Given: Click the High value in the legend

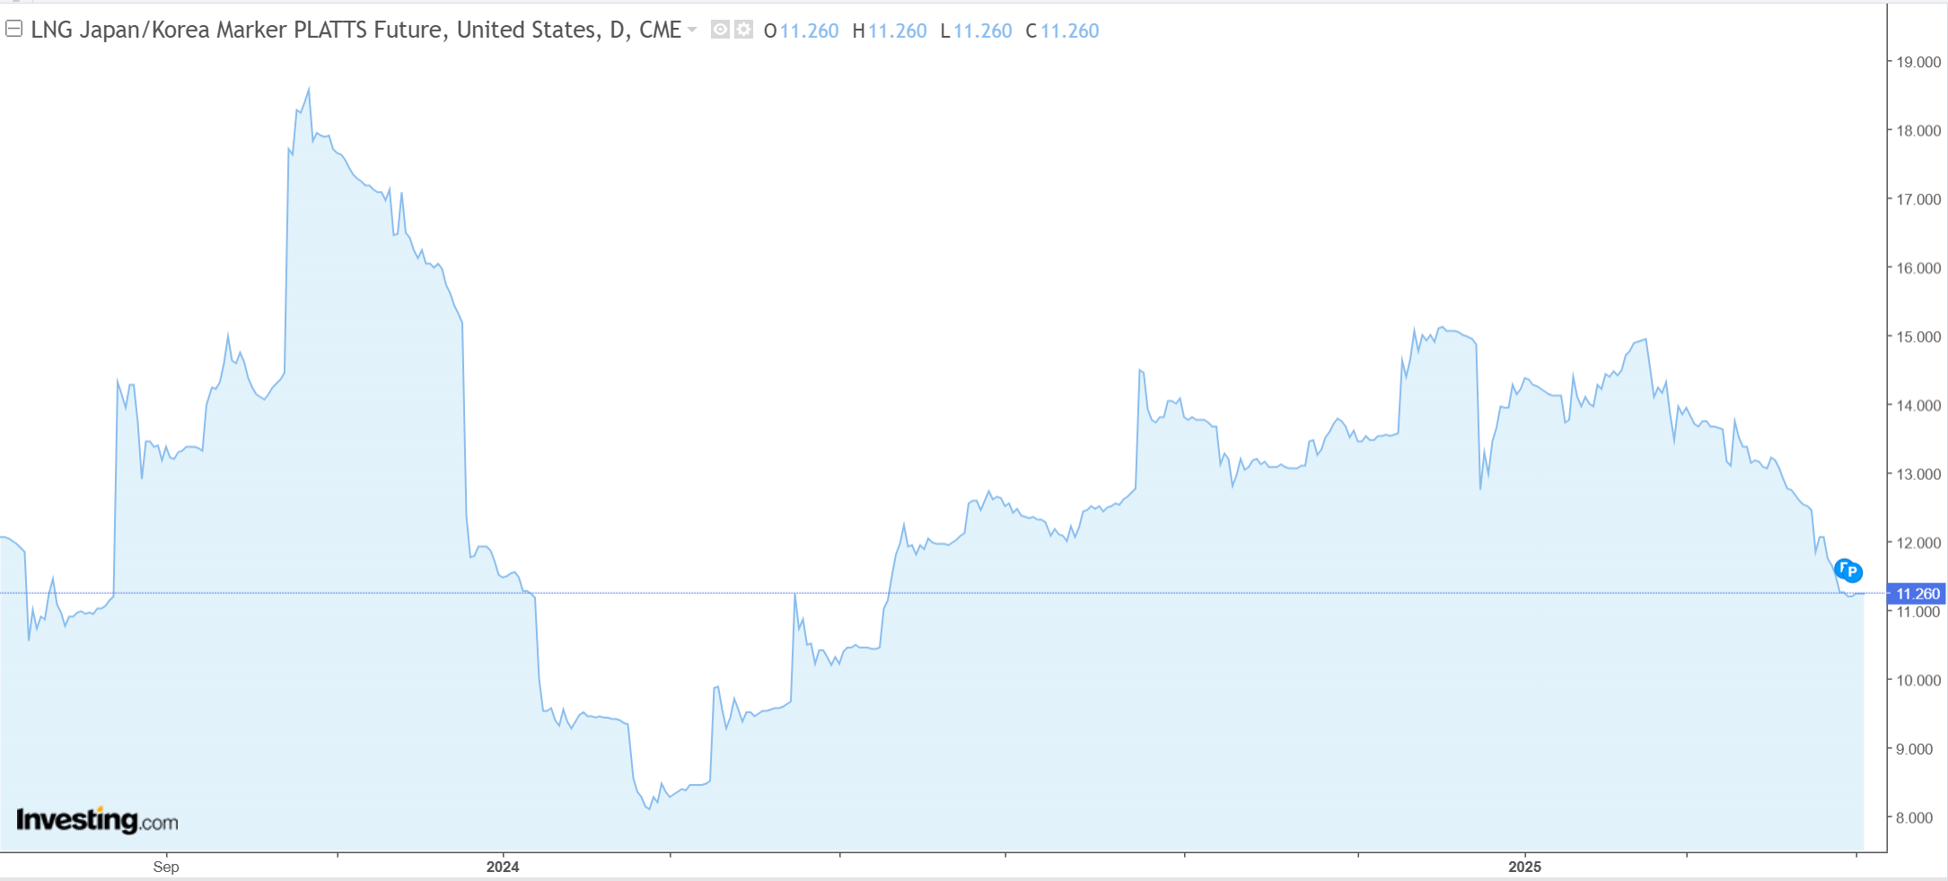Looking at the screenshot, I should 897,31.
